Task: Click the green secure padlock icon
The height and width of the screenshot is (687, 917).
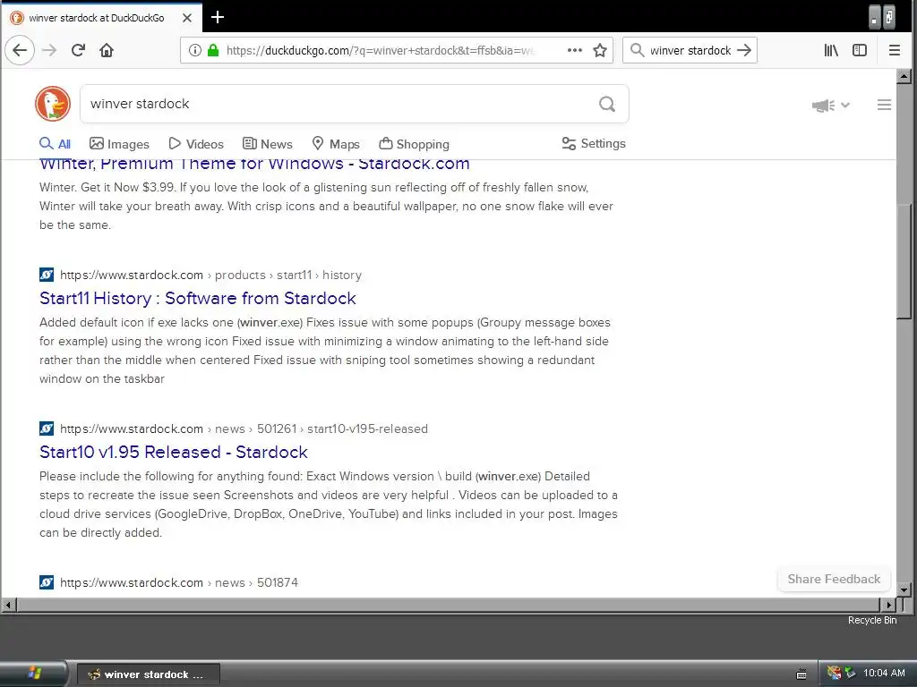Action: click(213, 50)
